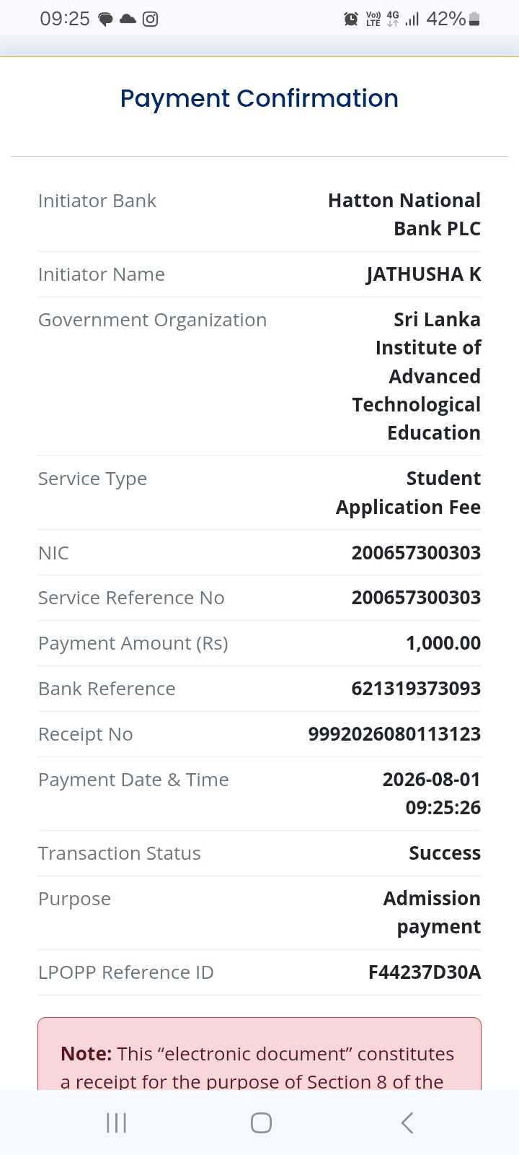
Task: Tap the Payment Amount 1,000.00 value
Action: [x=443, y=643]
